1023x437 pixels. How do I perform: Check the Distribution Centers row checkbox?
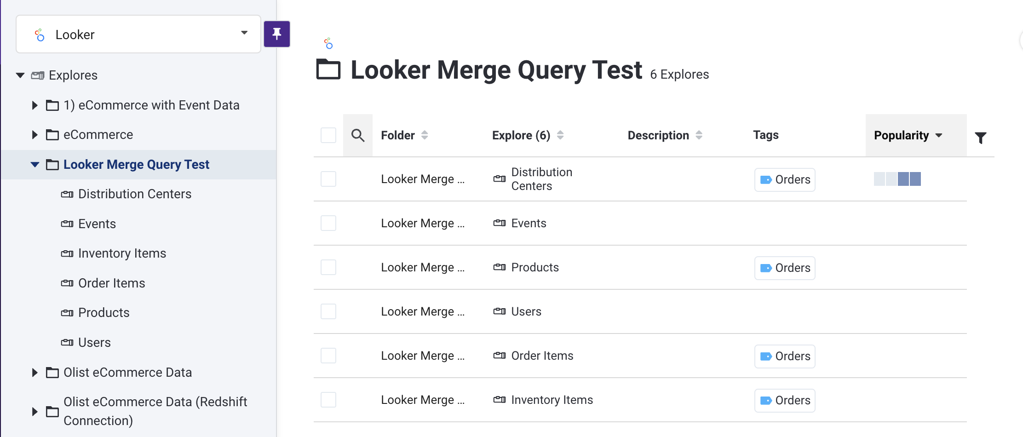[328, 179]
